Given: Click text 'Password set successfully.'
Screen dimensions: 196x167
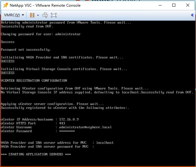Looking at the screenshot, I should tap(26, 50).
